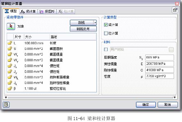Select the value 1.188 ul
Screen dimensions: 182x122
click(30, 89)
